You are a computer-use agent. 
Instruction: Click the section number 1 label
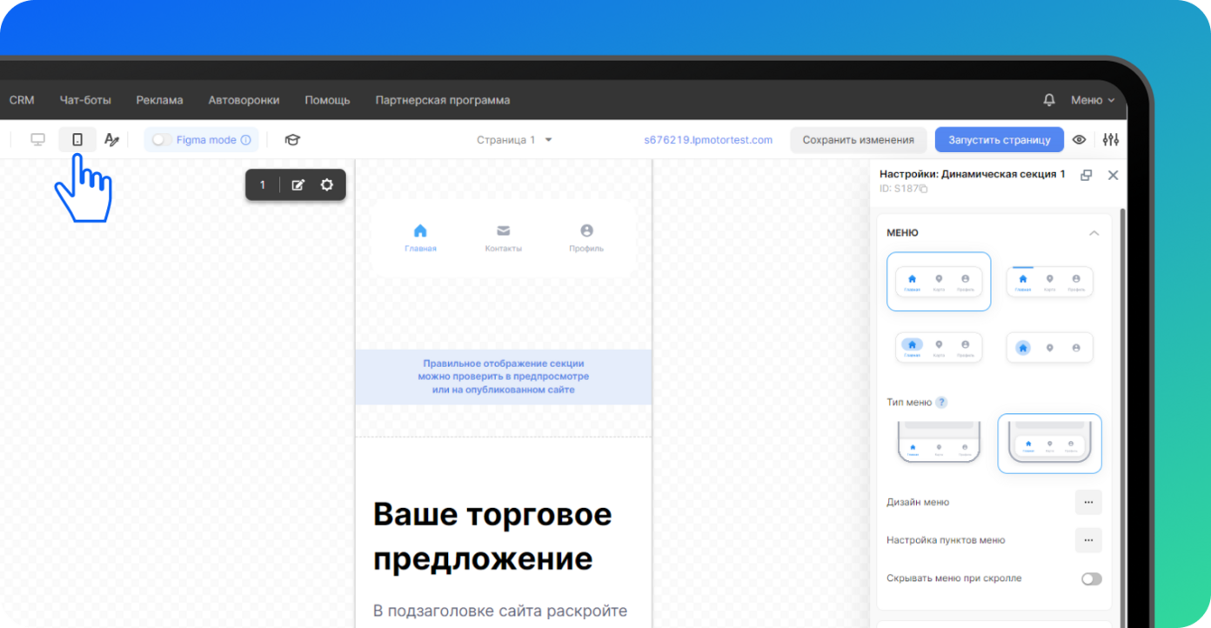[263, 184]
